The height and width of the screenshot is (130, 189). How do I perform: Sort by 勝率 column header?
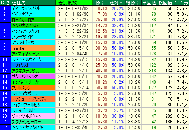coord(101,3)
